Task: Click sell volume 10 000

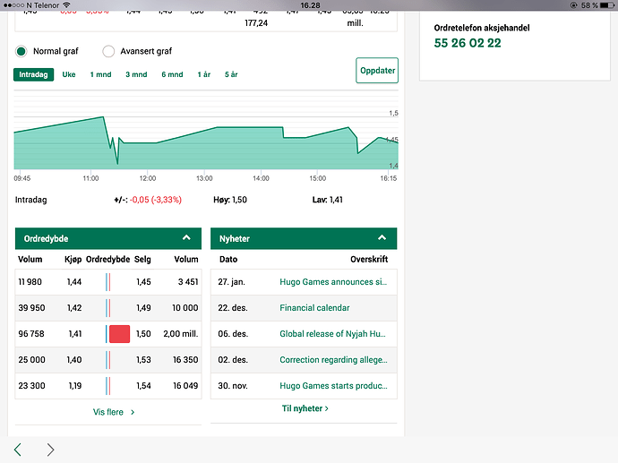Action: pyautogui.click(x=185, y=308)
